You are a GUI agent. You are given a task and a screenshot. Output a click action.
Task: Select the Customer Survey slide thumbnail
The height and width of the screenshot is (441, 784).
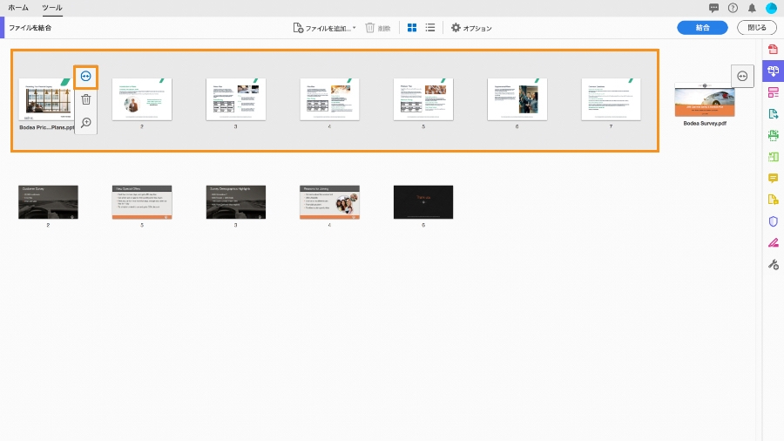pos(48,202)
